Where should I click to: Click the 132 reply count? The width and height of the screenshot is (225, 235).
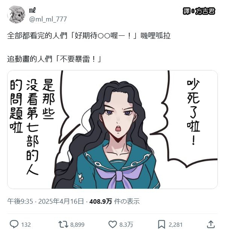[26, 225]
